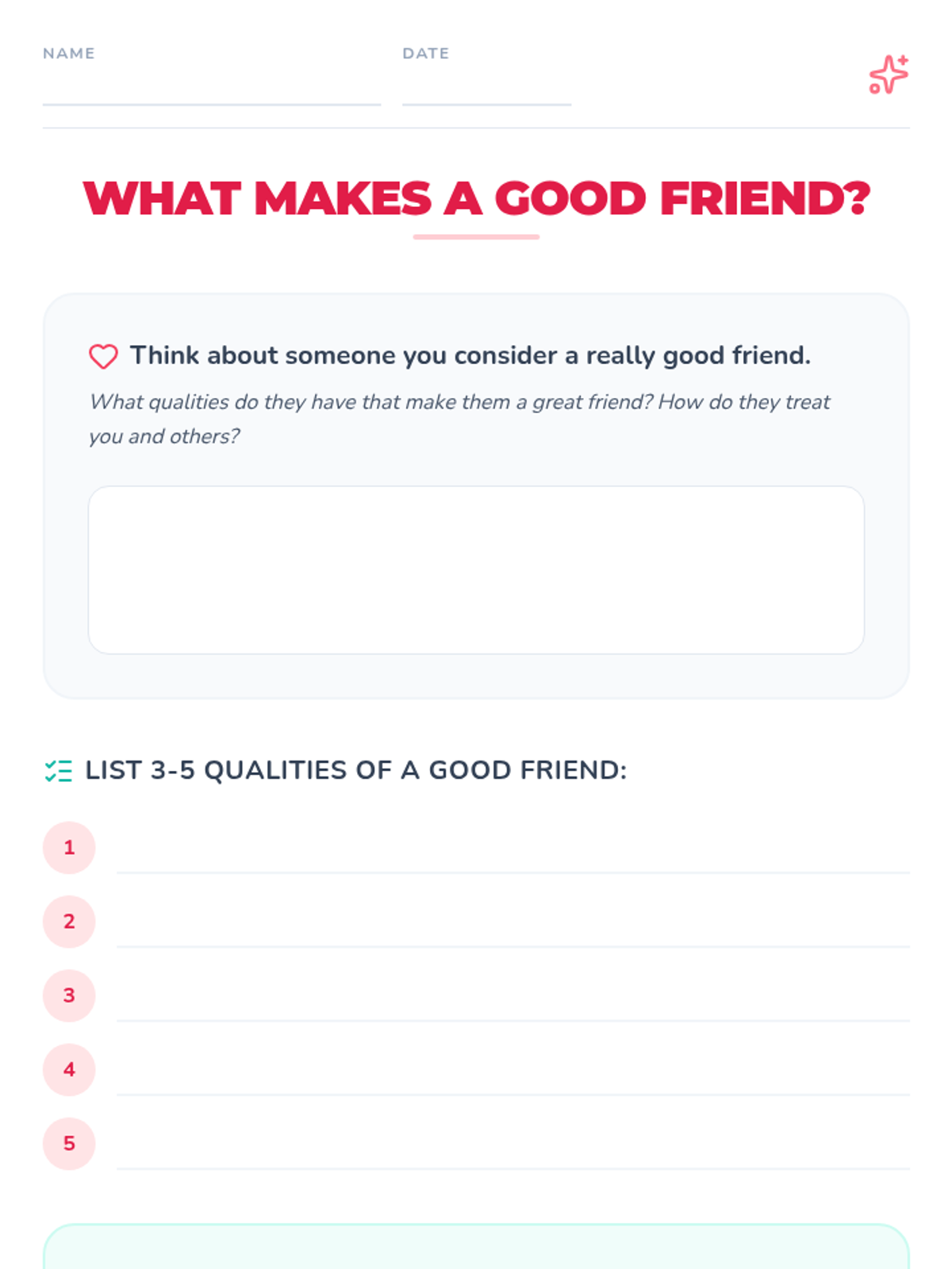Select the number 1 circle badge
This screenshot has width=952, height=1269.
(x=69, y=848)
